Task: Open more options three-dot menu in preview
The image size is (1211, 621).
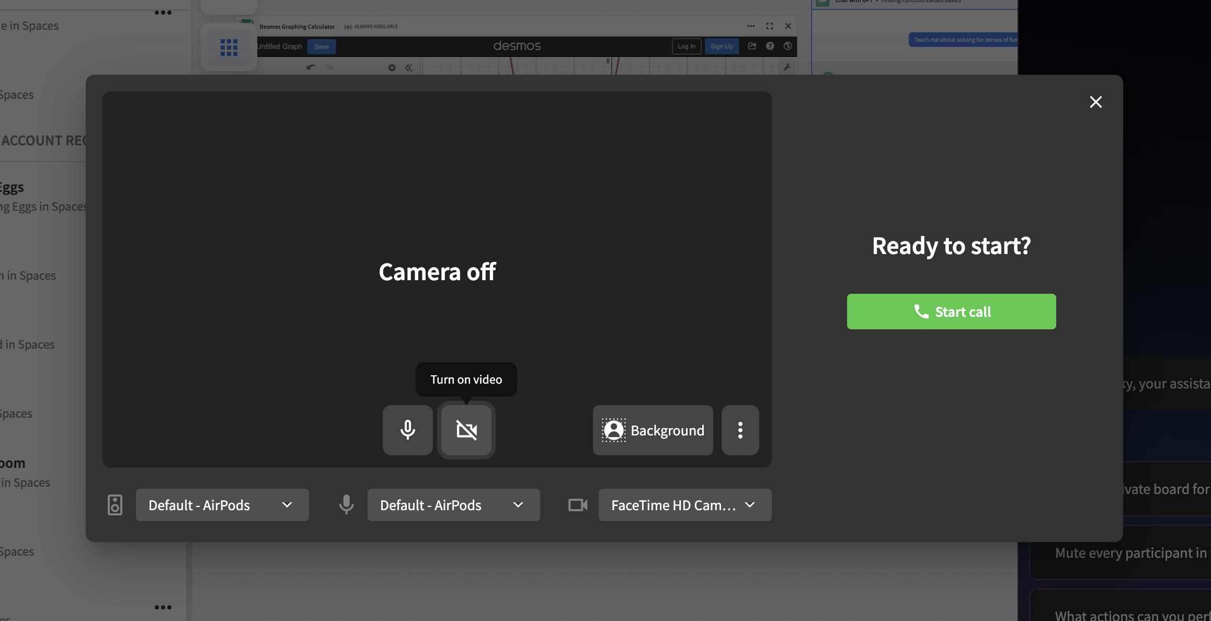Action: click(740, 430)
